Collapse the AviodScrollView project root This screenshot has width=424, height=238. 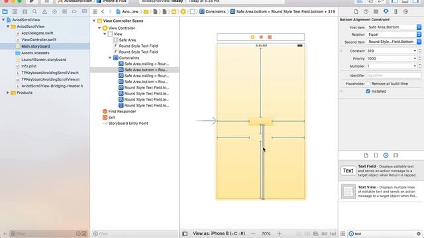pos(3,20)
